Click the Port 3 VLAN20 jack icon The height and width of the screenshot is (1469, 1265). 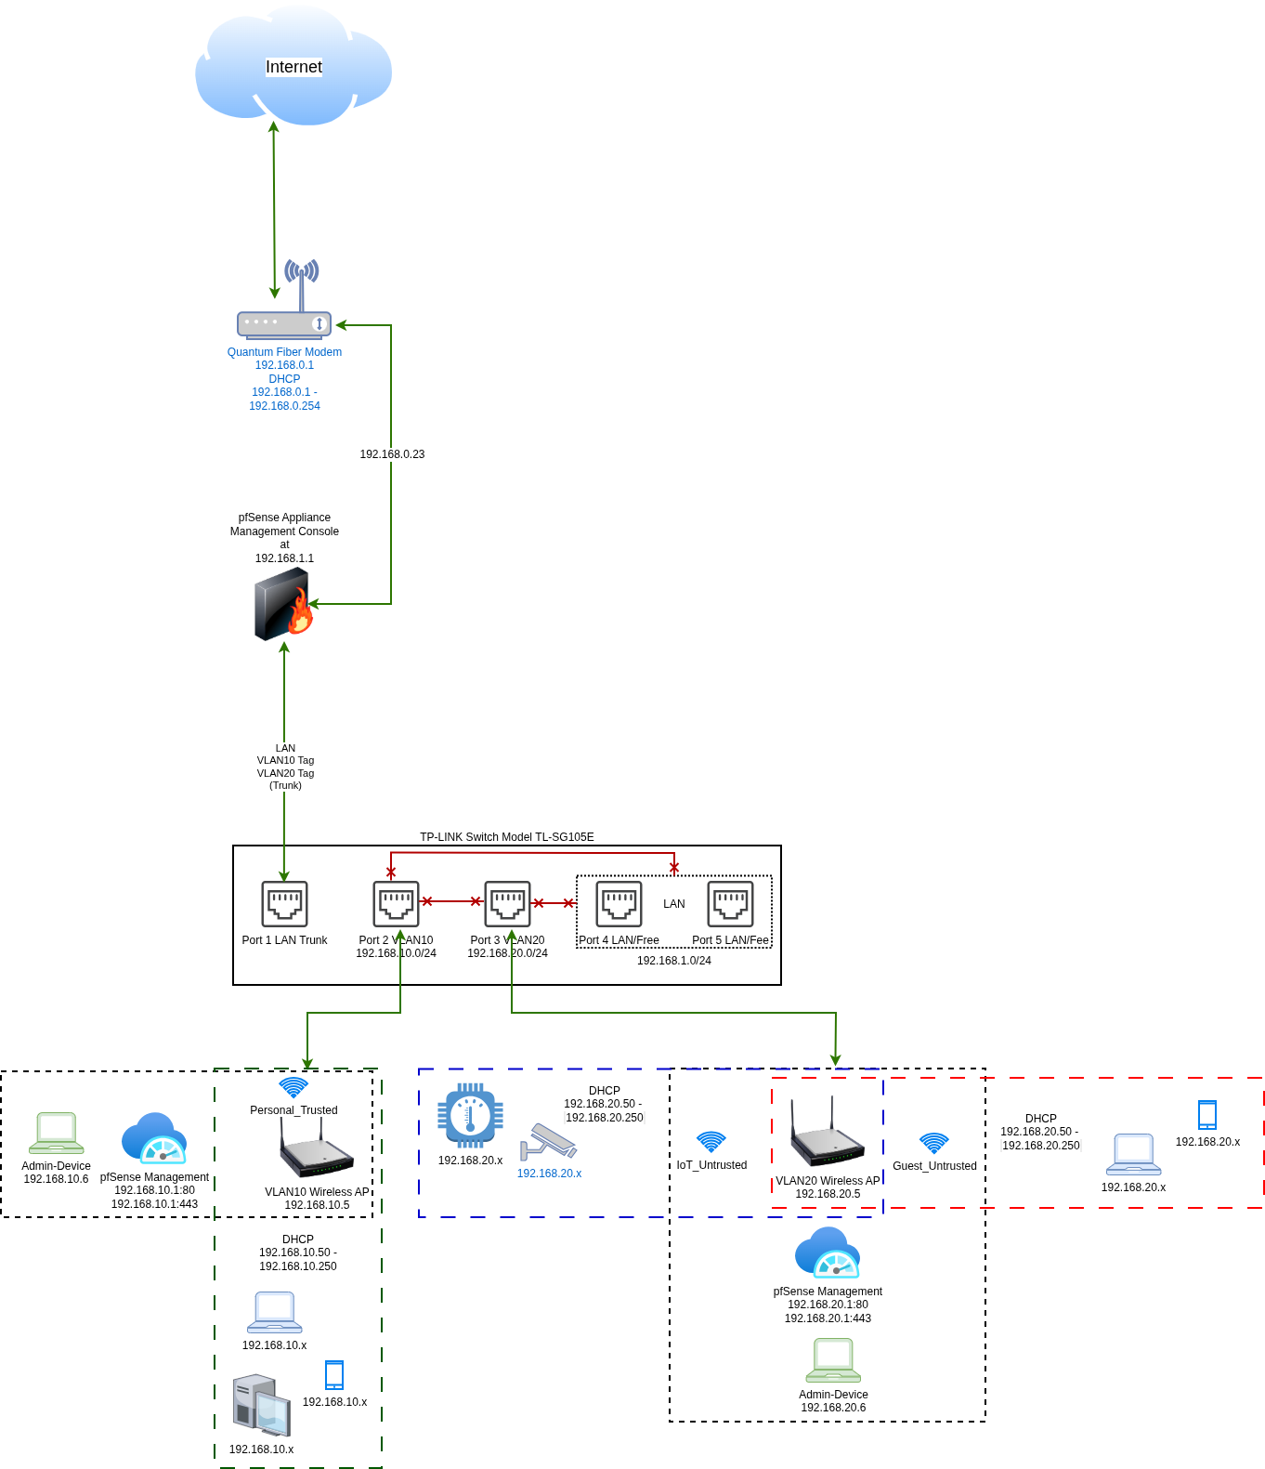(x=507, y=904)
